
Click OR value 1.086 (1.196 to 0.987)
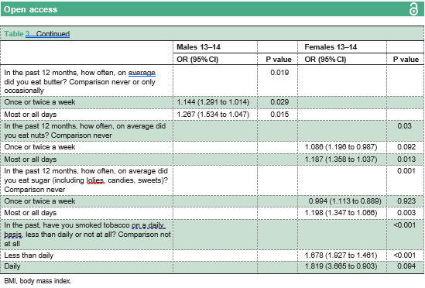point(341,147)
